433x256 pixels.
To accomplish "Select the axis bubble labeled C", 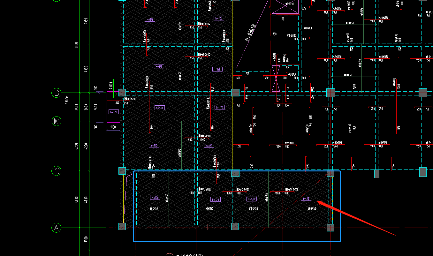I will click(x=56, y=171).
